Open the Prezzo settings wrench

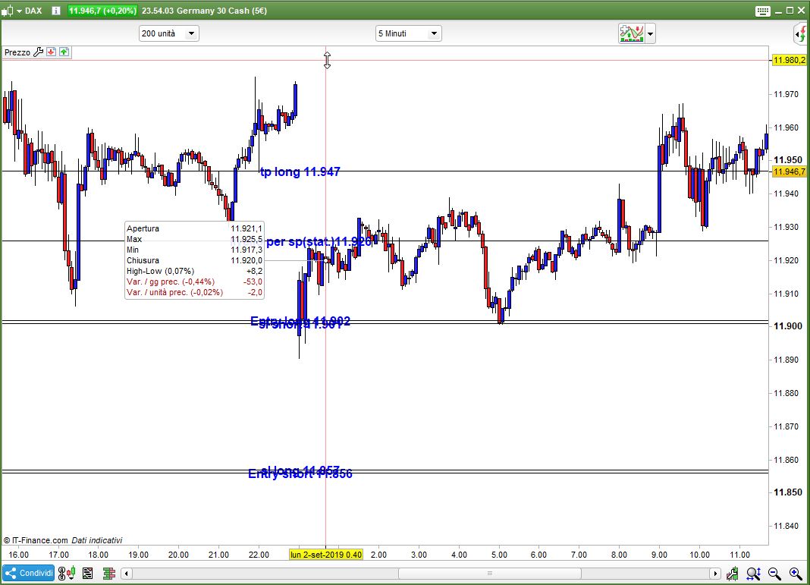[x=38, y=52]
